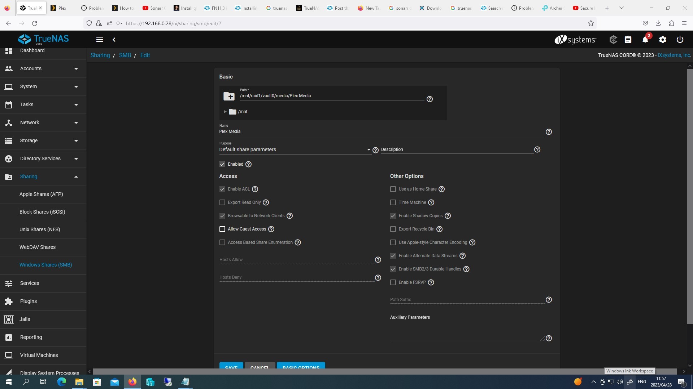
Task: Check Allow Guest Access
Action: click(x=222, y=229)
